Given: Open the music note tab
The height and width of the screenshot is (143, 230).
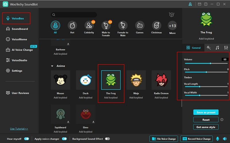Looking at the screenshot, I should [217, 47].
